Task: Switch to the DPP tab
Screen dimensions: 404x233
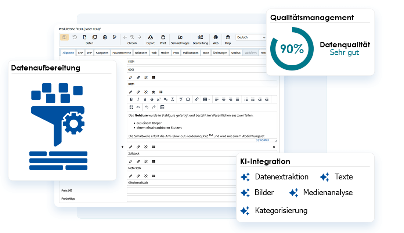Action: tap(89, 53)
